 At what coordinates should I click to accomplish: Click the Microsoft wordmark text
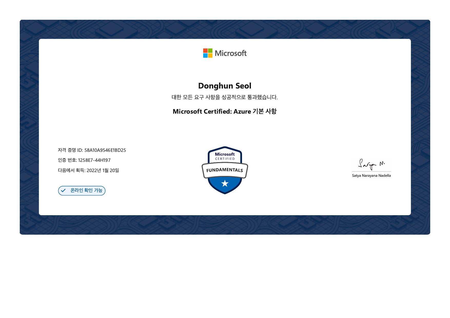tap(230, 53)
